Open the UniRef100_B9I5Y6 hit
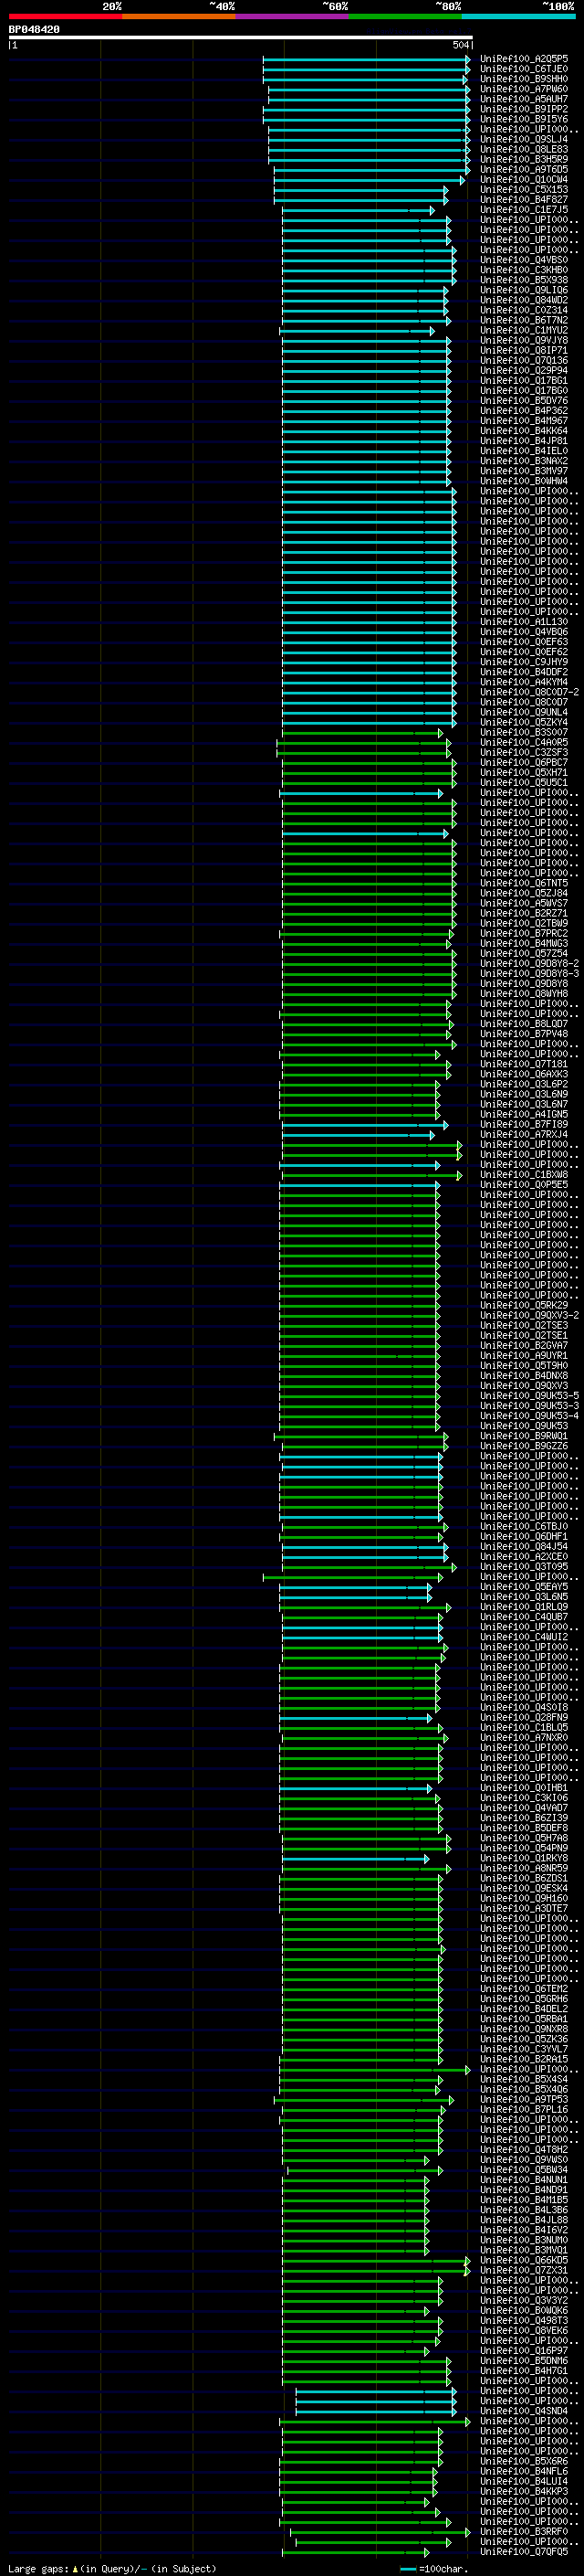The height and width of the screenshot is (2576, 584). [x=524, y=119]
